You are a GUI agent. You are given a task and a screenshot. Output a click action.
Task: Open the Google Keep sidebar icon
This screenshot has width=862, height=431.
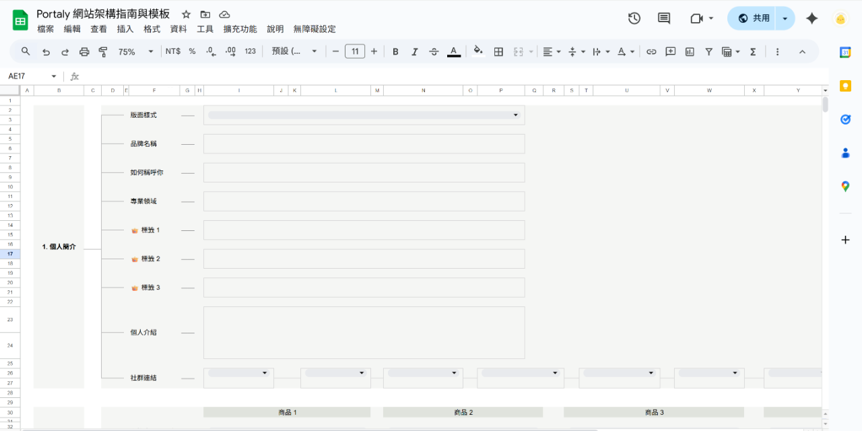[845, 86]
